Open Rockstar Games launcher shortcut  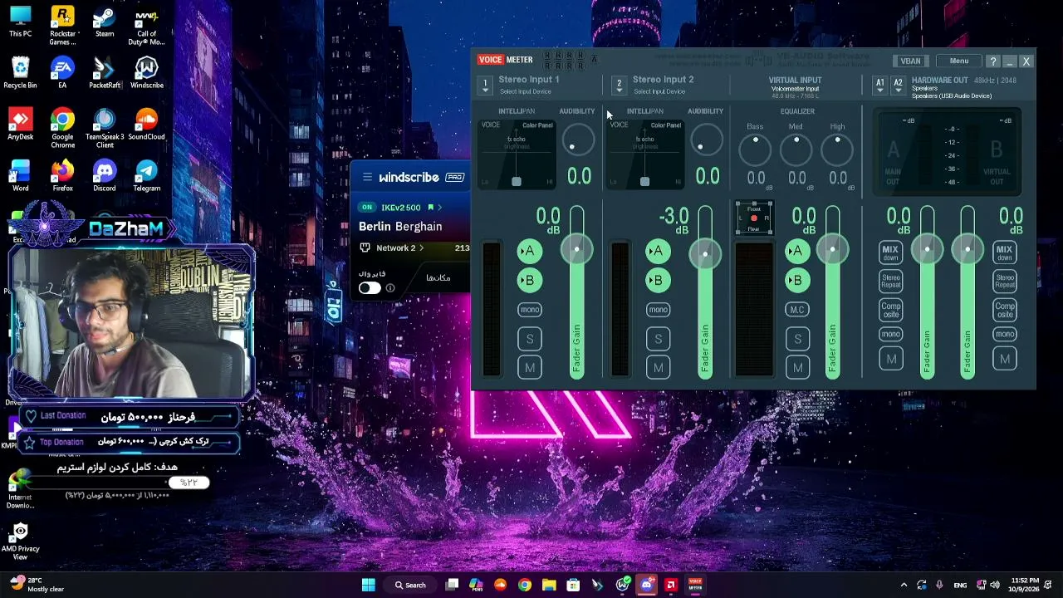click(62, 27)
